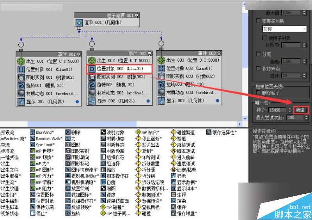Pick the 出生纹理 entry in depot
This screenshot has height=220, width=312.
tap(9, 188)
